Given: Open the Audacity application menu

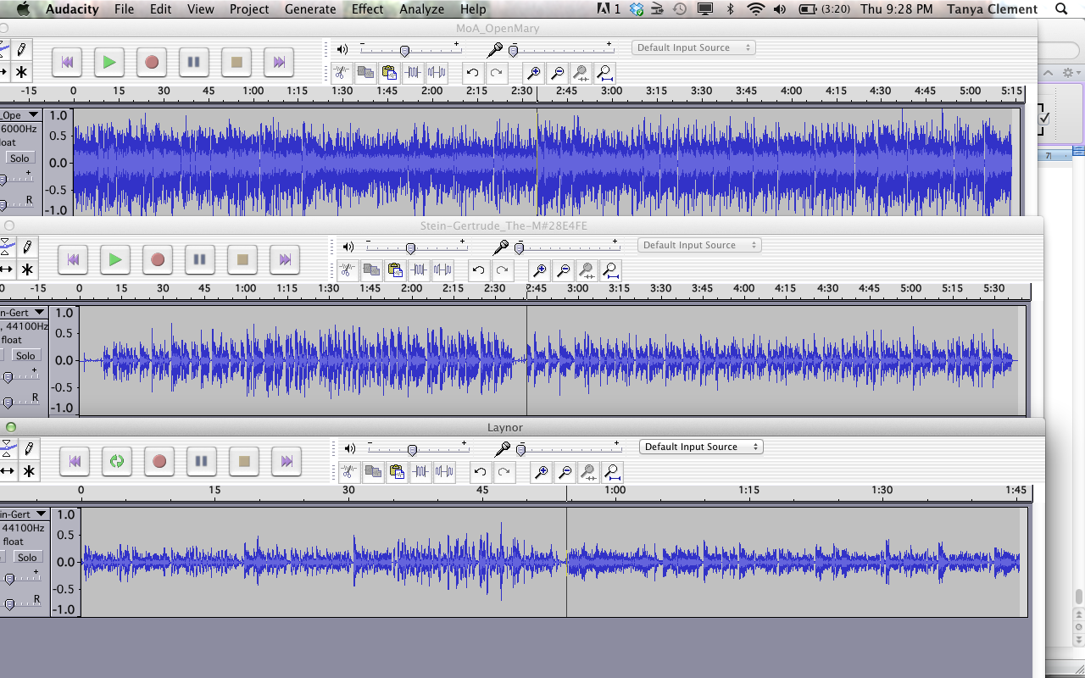Looking at the screenshot, I should pos(72,9).
